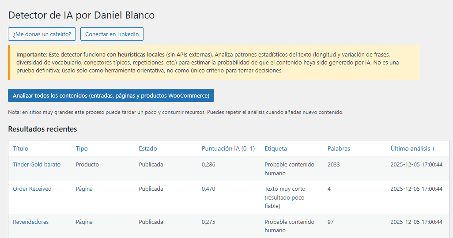Open the 'Order Received' page link
The height and width of the screenshot is (238, 453).
pos(32,189)
